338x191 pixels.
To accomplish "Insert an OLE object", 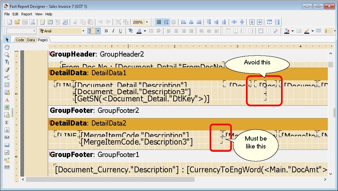I will click(x=7, y=137).
